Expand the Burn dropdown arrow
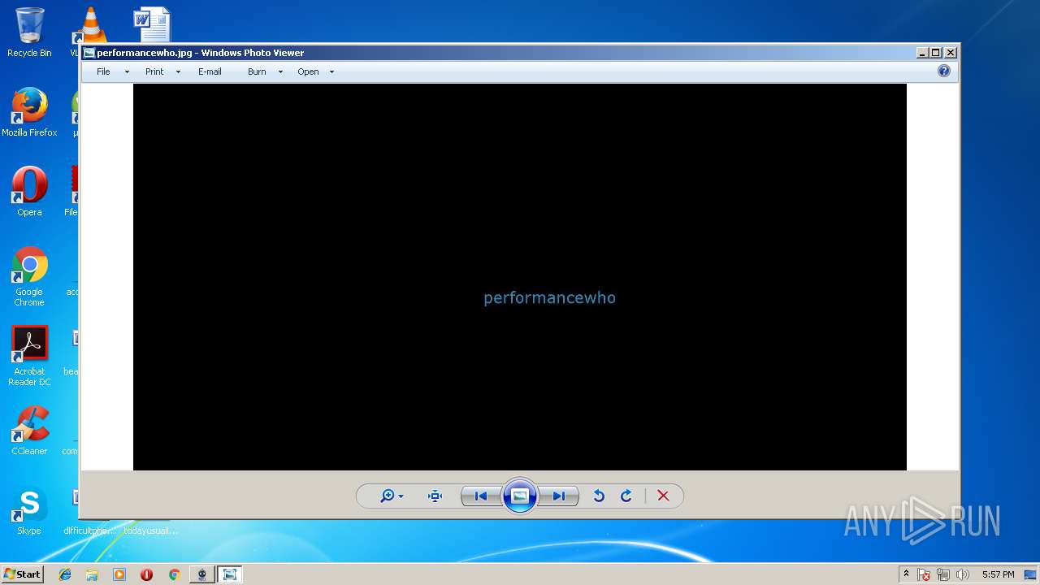Viewport: 1040px width, 585px height. [x=280, y=71]
